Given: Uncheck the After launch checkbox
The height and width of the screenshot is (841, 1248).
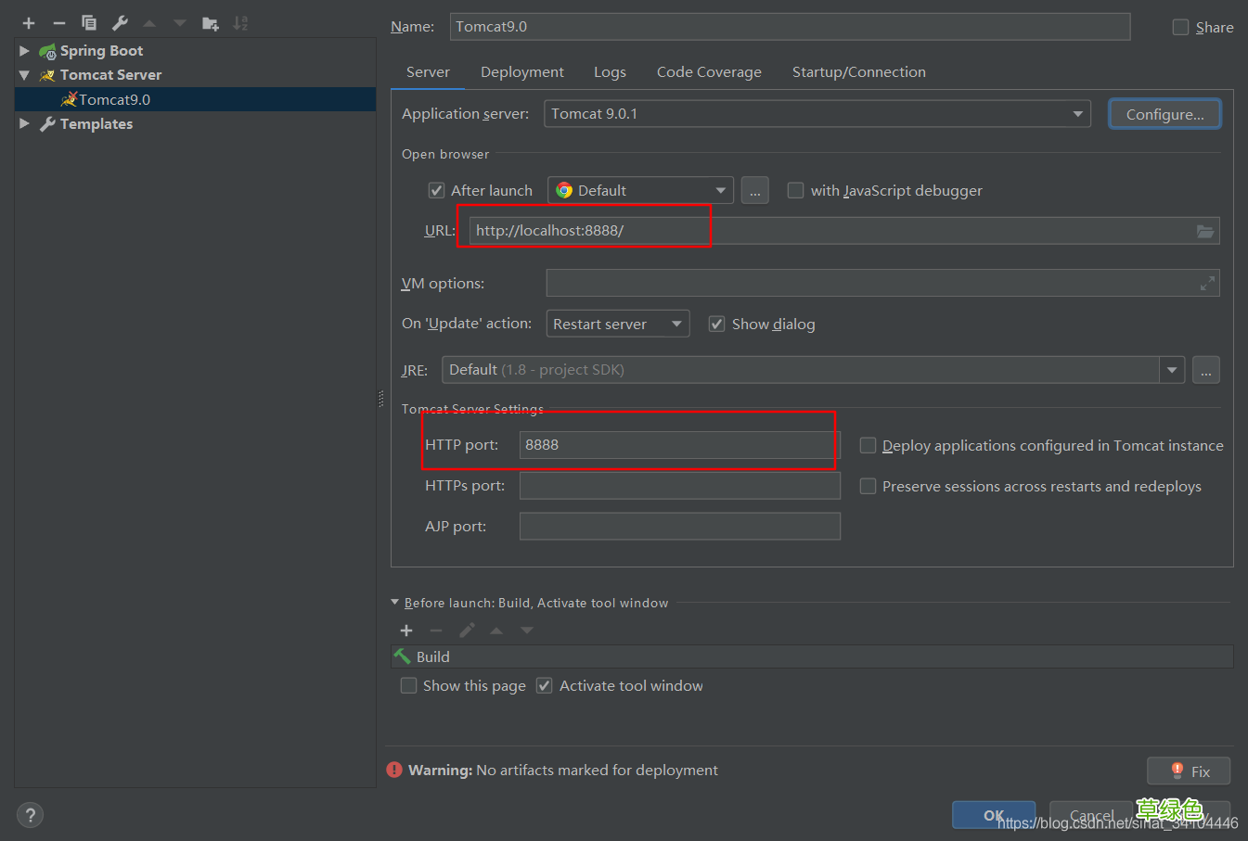Looking at the screenshot, I should tap(436, 191).
